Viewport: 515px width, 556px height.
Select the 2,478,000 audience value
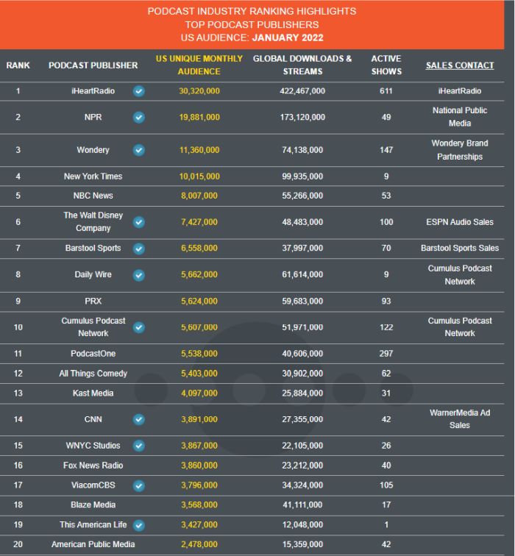199,545
